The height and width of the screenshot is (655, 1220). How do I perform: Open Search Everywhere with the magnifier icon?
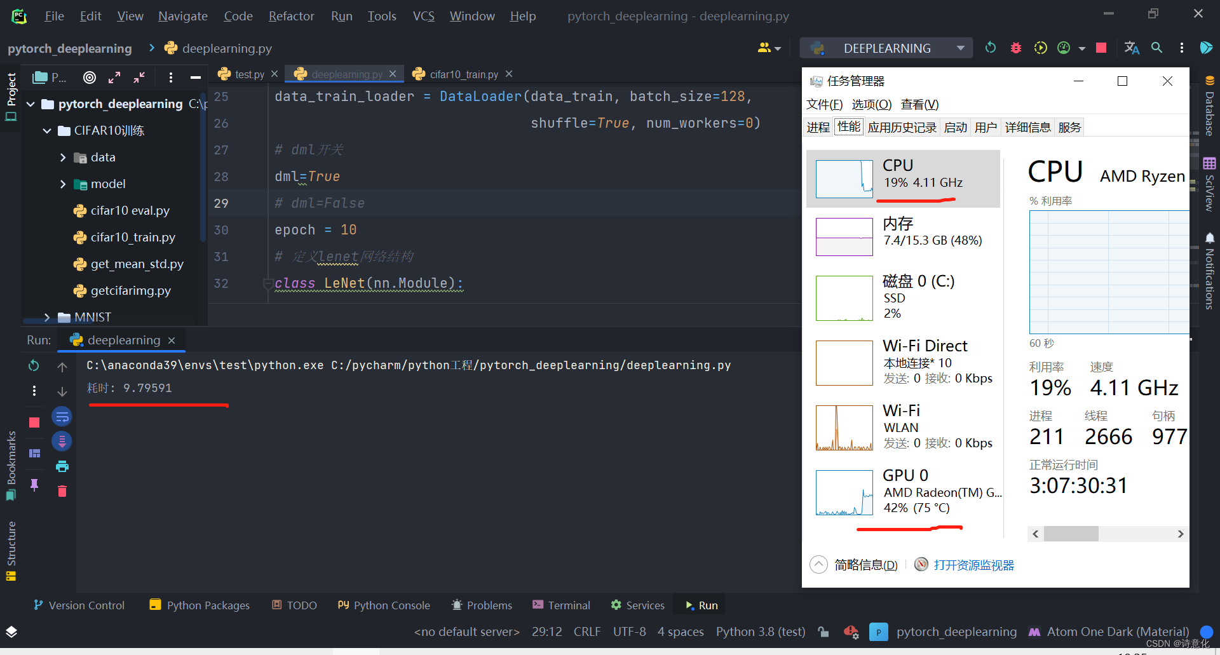point(1156,48)
